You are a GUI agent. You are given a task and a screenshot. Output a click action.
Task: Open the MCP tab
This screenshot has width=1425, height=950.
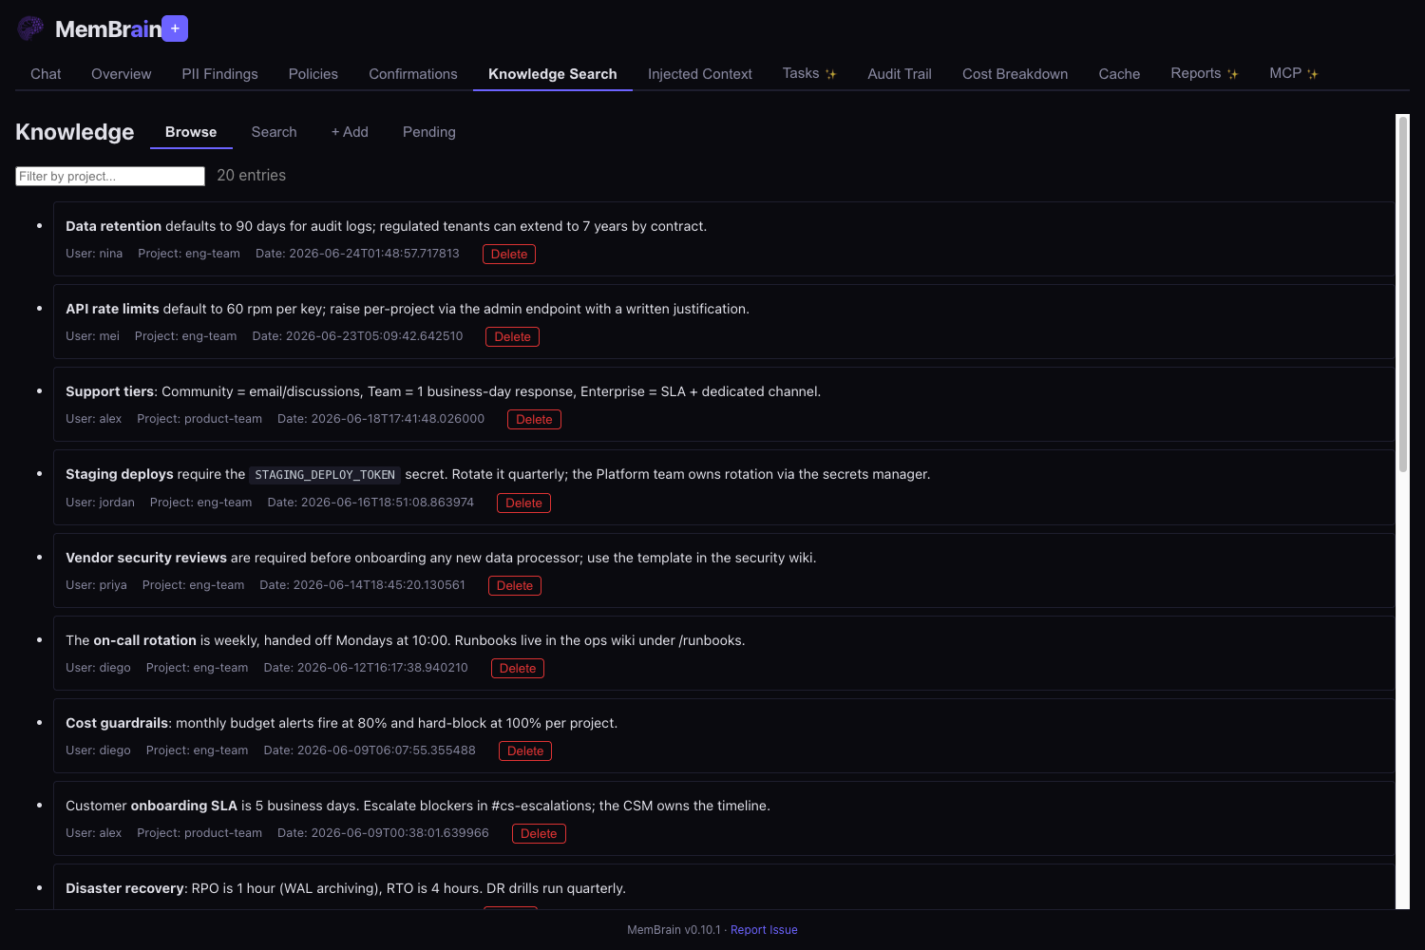(x=1293, y=74)
